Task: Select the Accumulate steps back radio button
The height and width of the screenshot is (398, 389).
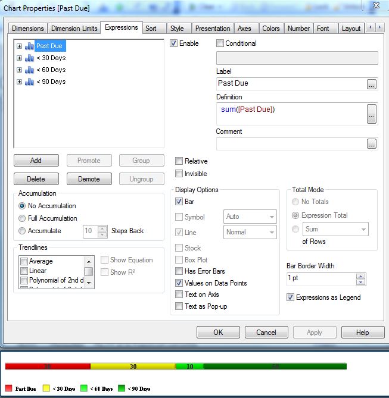Action: point(22,231)
